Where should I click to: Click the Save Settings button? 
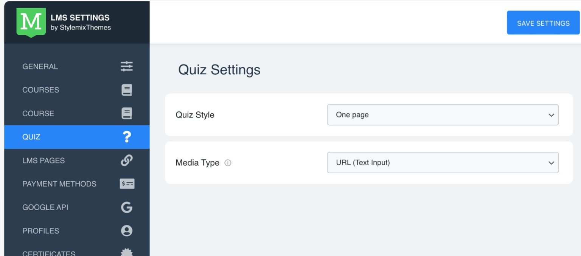point(543,23)
